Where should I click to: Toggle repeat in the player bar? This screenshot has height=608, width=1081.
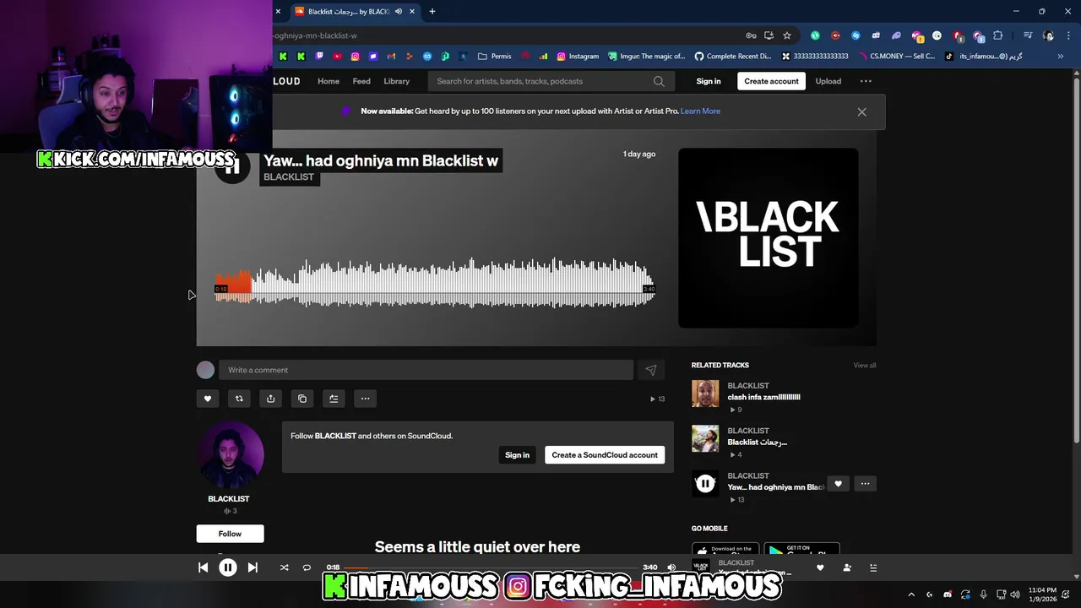tap(307, 567)
